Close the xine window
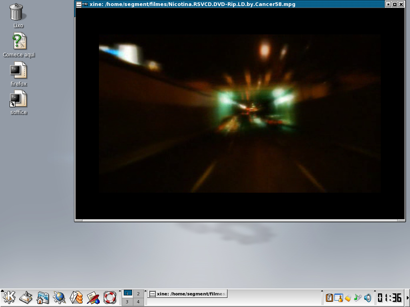The width and height of the screenshot is (410, 307). point(401,4)
